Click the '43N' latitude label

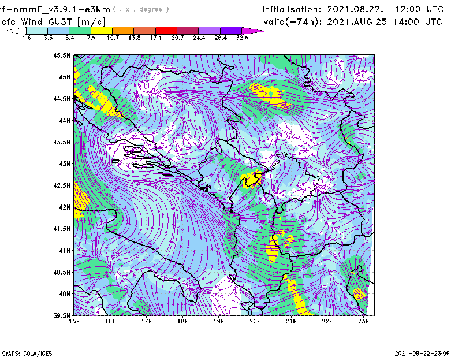click(65, 163)
